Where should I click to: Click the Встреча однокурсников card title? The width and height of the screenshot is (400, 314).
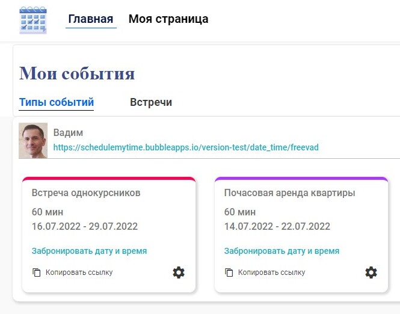point(86,193)
